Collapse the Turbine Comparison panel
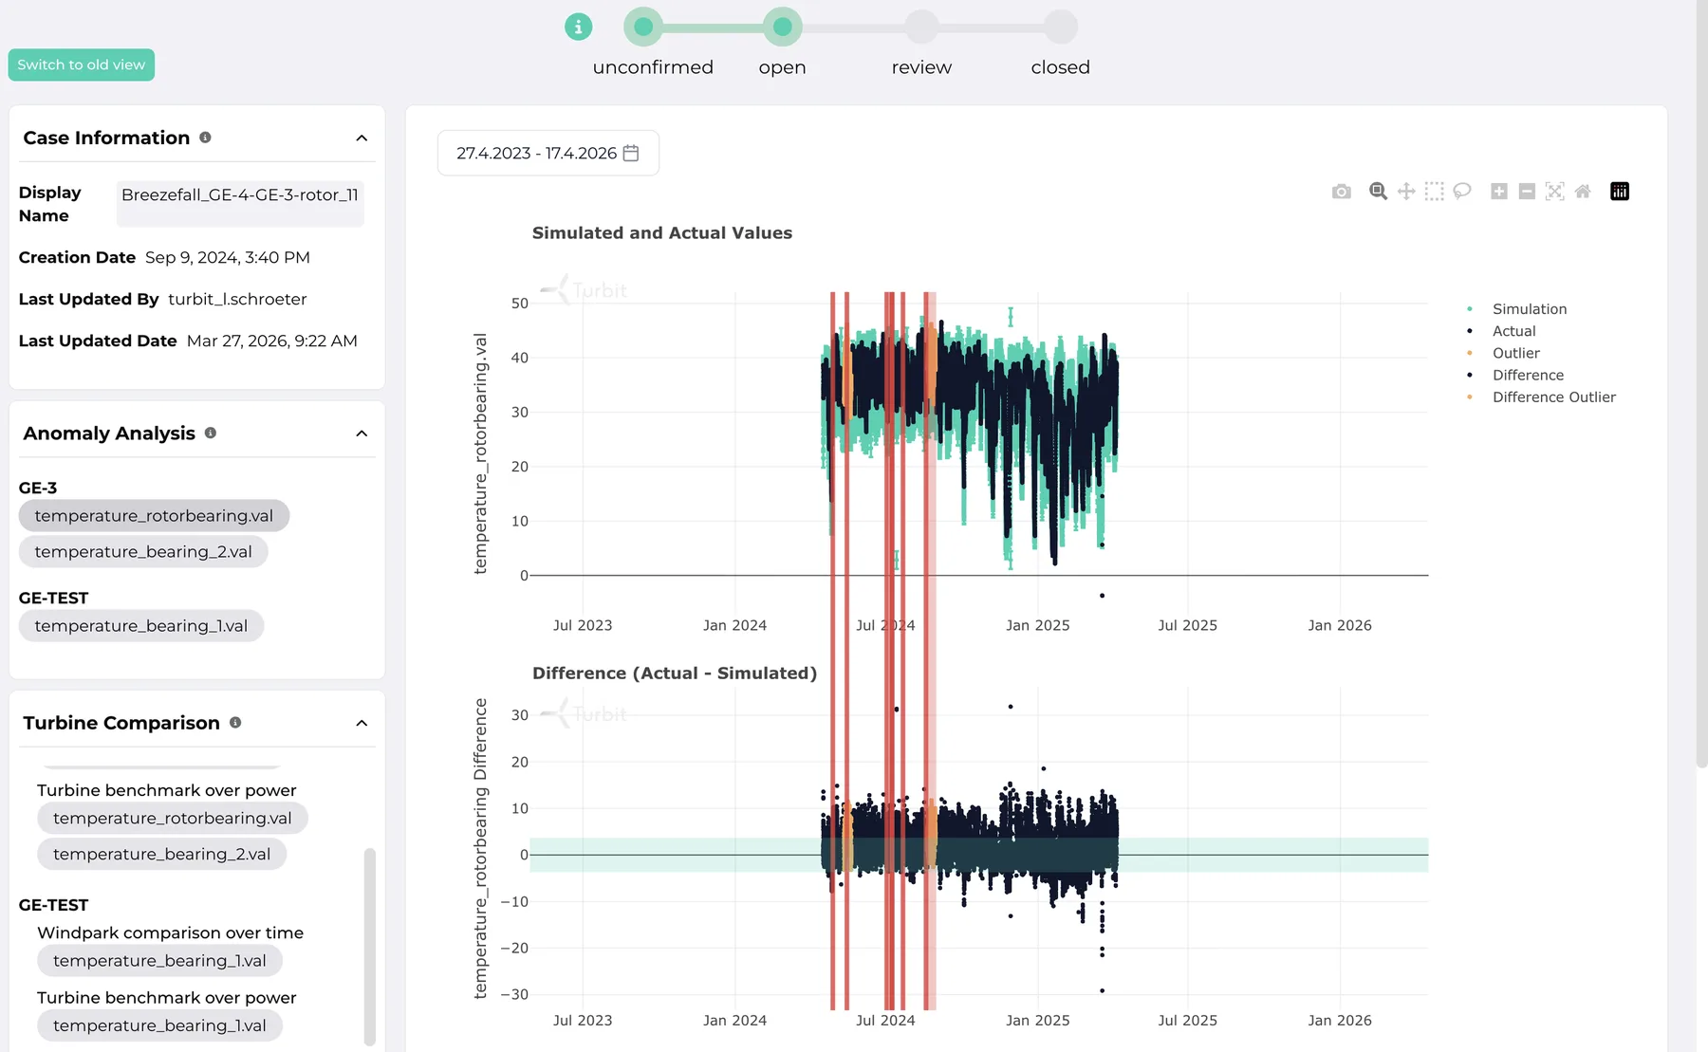 click(362, 724)
